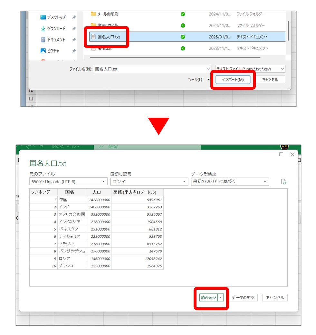
Task: Open the 元のファイル encoding dropdown
Action: click(68, 182)
